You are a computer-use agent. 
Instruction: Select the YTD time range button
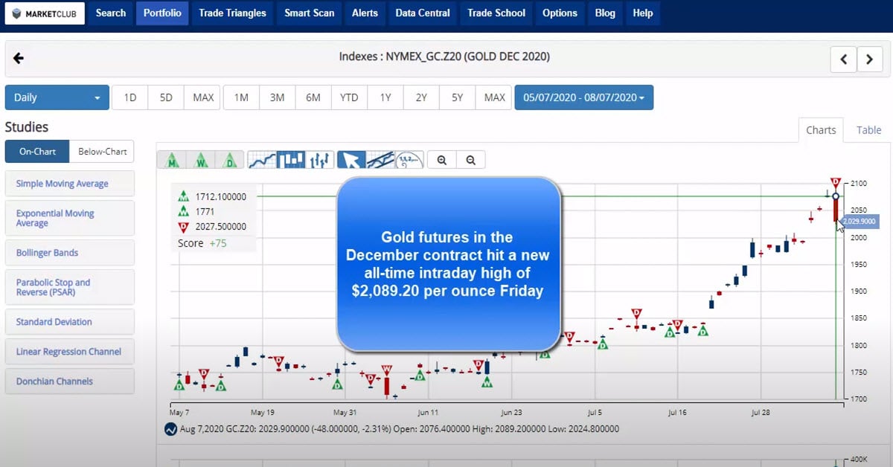[349, 97]
